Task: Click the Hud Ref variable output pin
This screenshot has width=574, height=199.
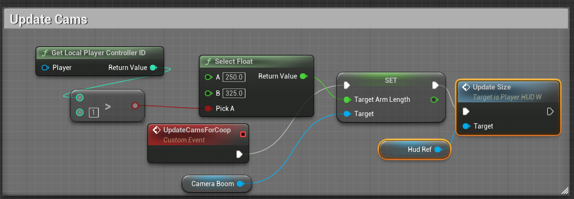Action: click(x=438, y=149)
